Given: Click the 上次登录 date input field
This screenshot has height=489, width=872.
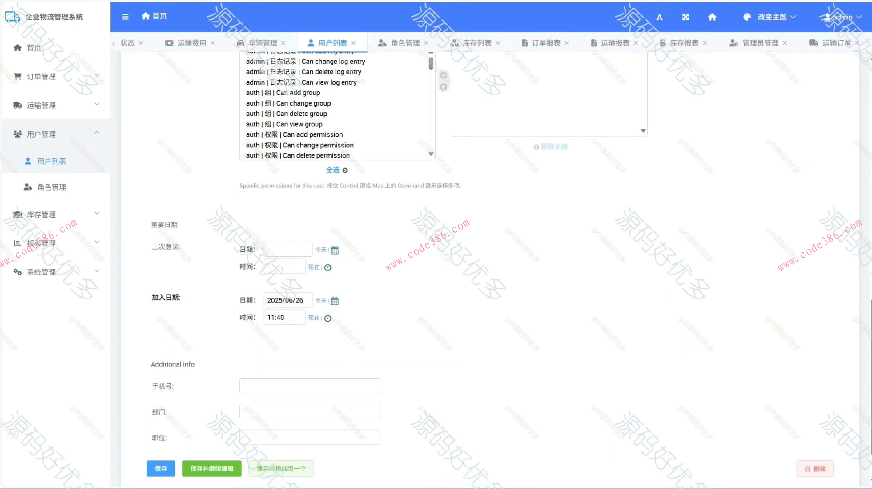Looking at the screenshot, I should tap(287, 249).
